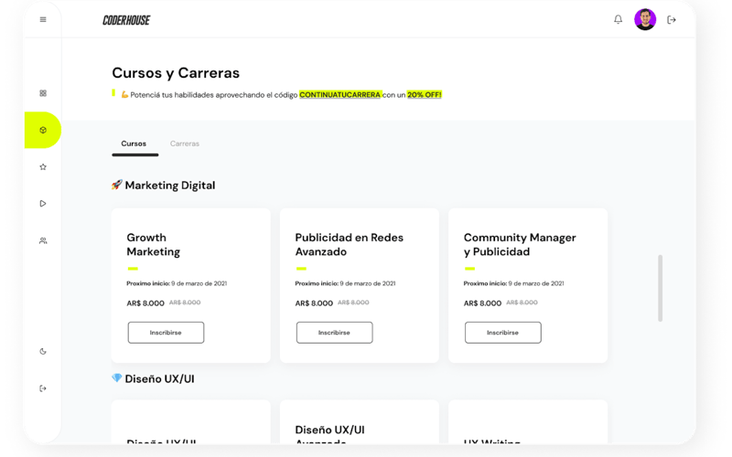Screen dimensions: 732x457
Task: Switch to the Carreras tab
Action: pos(185,143)
